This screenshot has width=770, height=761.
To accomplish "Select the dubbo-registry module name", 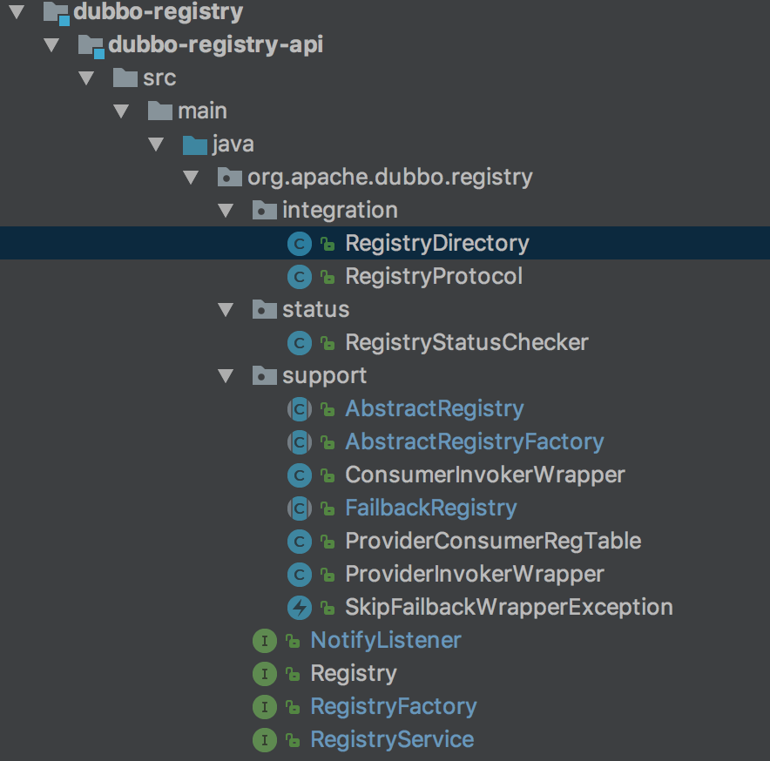I will tap(159, 12).
